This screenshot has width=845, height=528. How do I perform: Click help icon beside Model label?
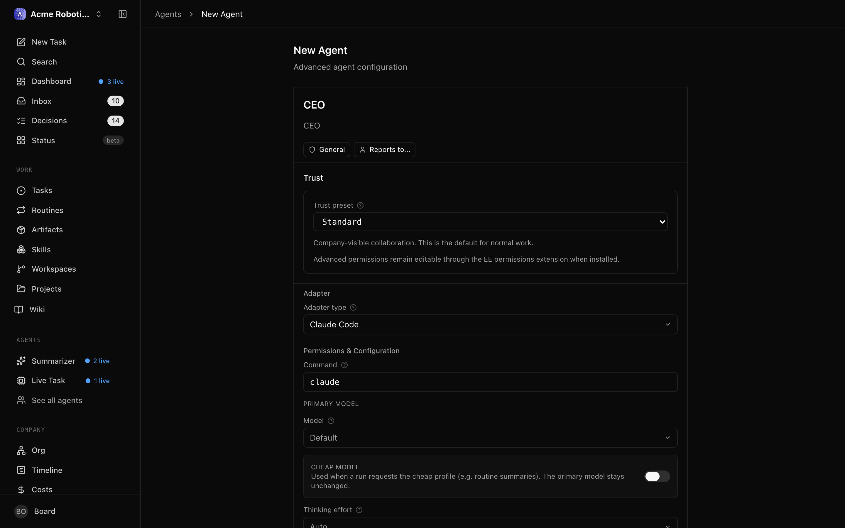[331, 421]
